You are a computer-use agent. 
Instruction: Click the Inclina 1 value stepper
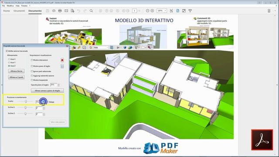click(44, 108)
